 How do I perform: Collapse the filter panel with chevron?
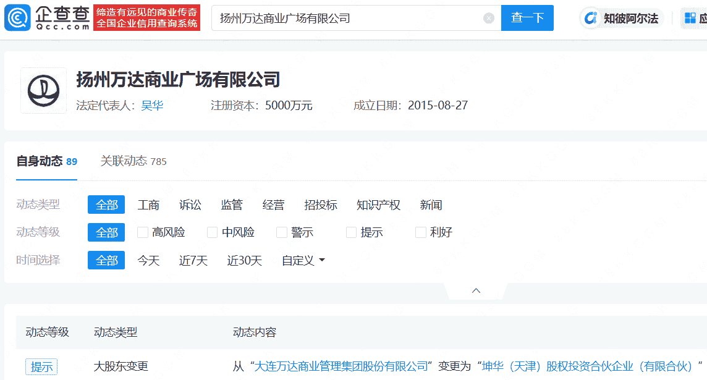[x=476, y=290]
